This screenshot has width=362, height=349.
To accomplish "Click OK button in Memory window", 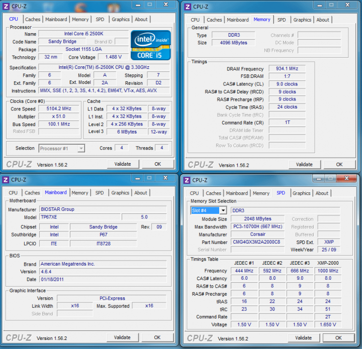I will tap(339, 165).
